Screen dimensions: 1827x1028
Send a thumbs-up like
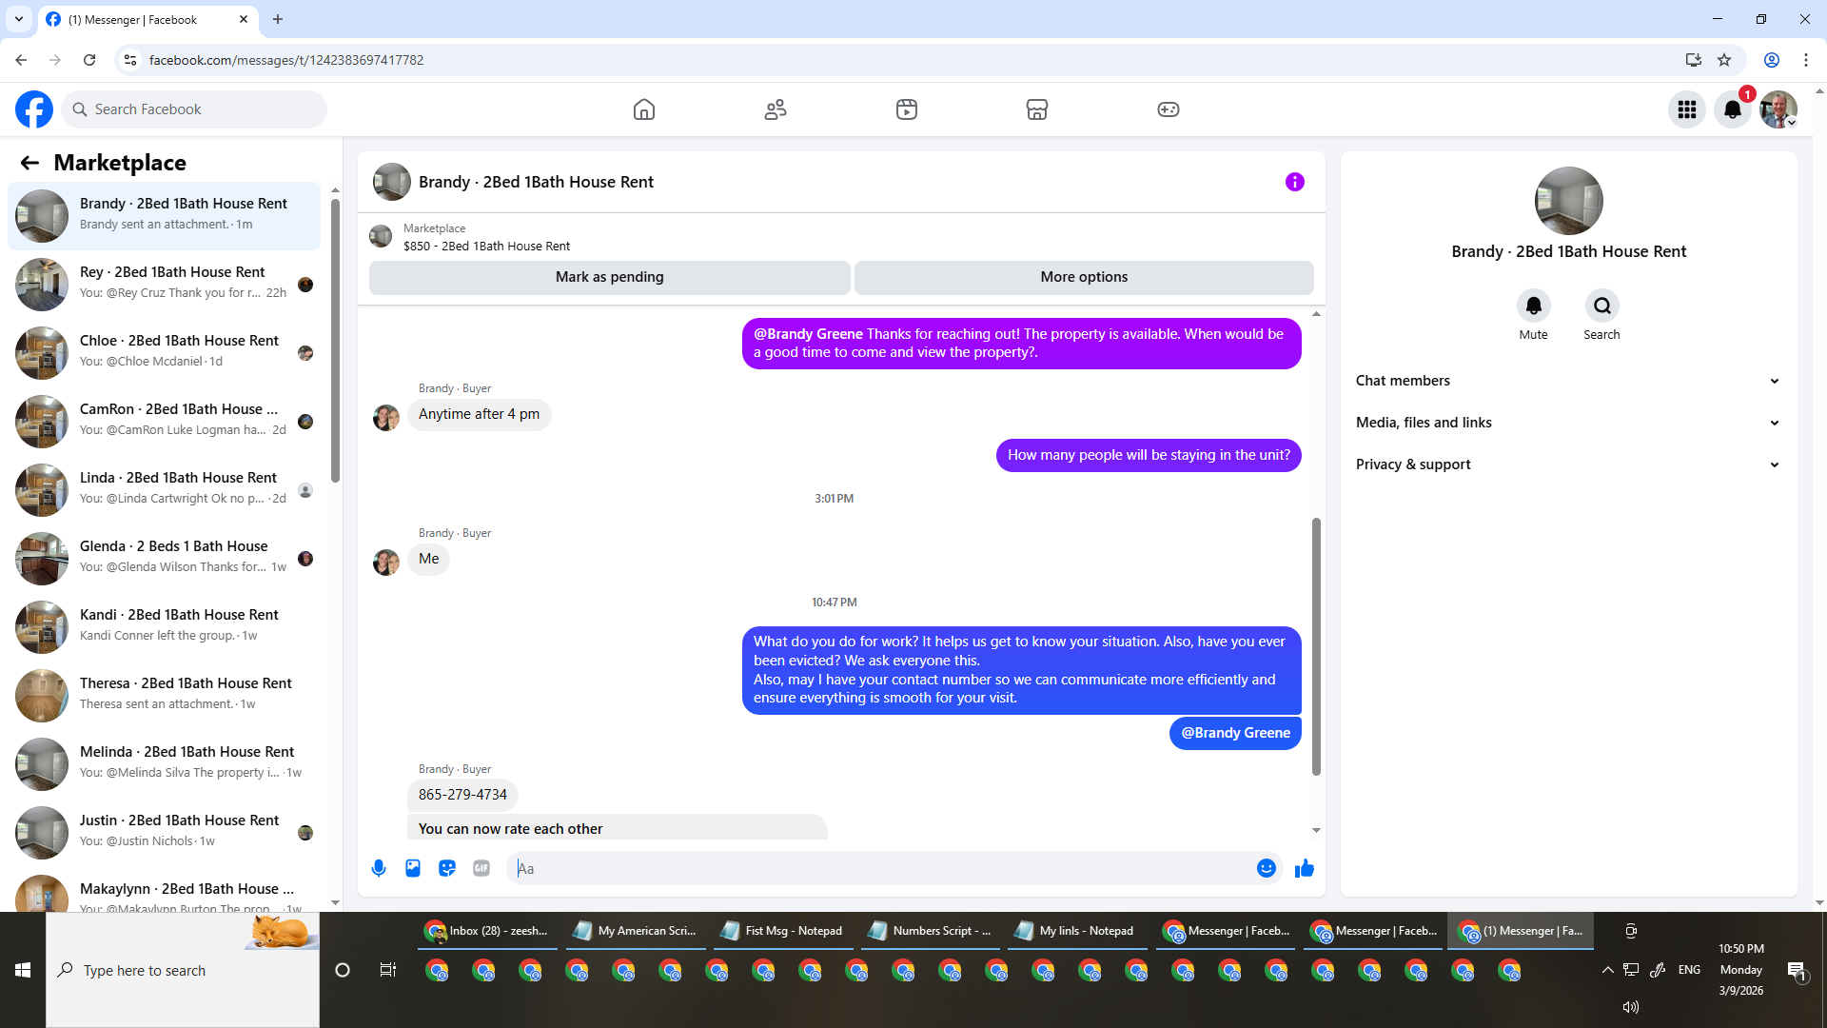pyautogui.click(x=1305, y=868)
